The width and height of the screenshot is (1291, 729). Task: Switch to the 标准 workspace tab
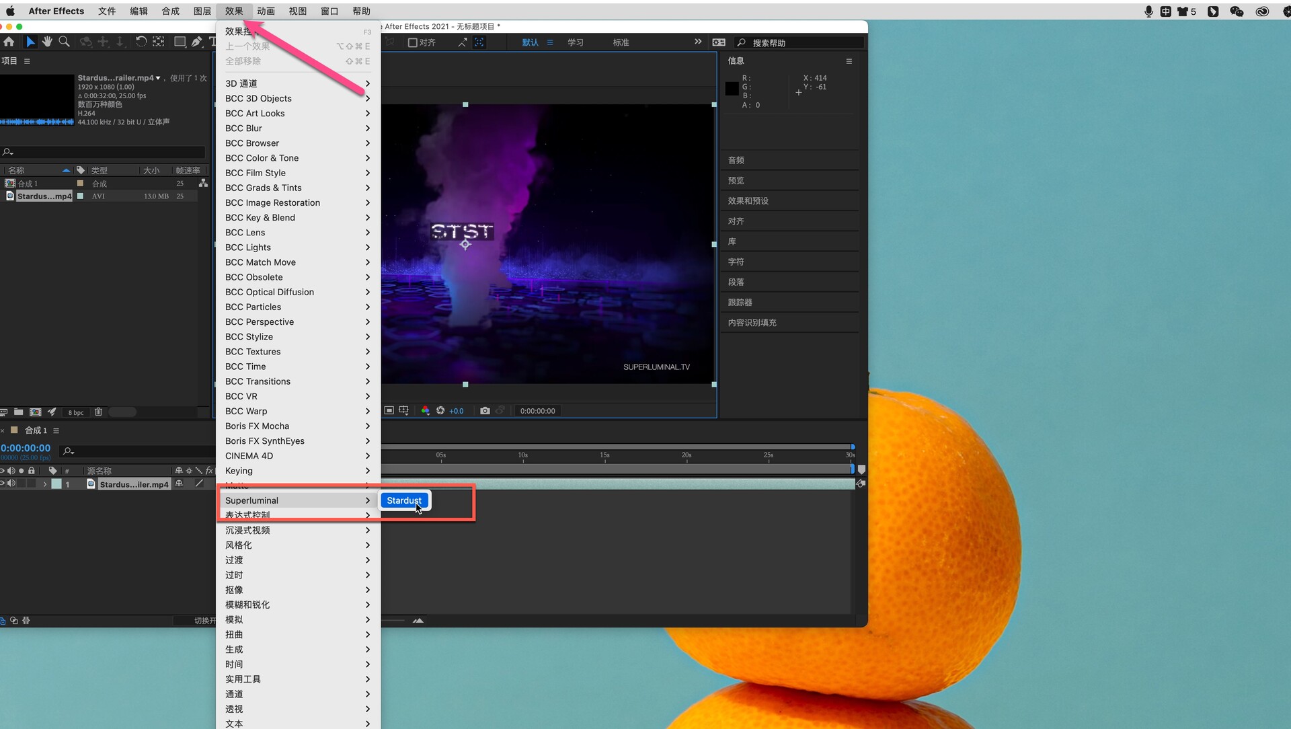pyautogui.click(x=621, y=42)
